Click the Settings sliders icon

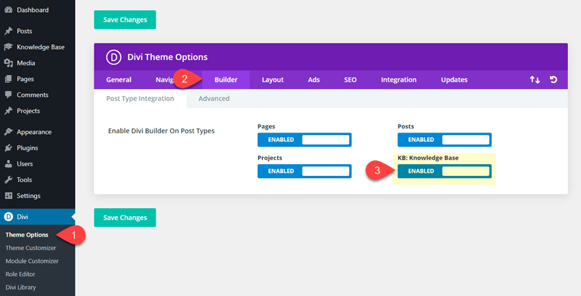(8, 195)
